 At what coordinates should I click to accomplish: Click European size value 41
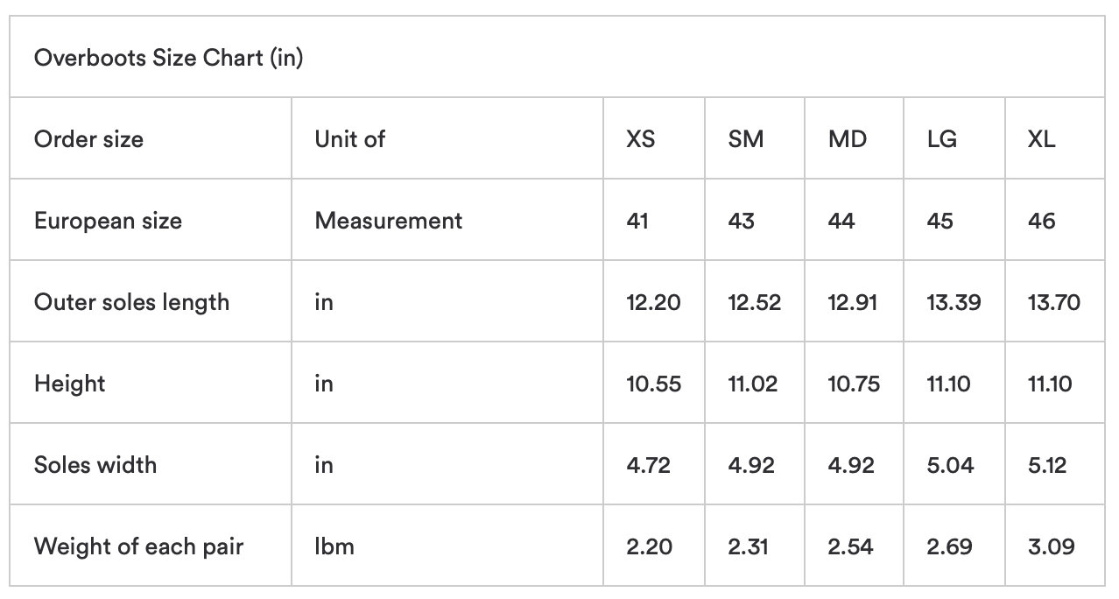(x=637, y=221)
